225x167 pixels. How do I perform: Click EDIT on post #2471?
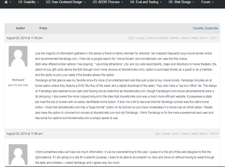point(132,38)
